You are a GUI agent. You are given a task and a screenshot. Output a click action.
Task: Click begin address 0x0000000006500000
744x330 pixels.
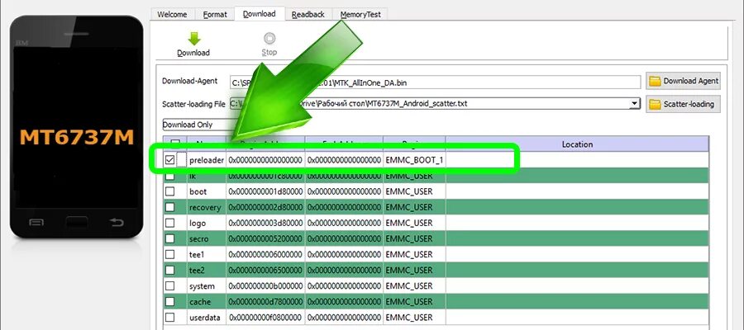coord(265,271)
